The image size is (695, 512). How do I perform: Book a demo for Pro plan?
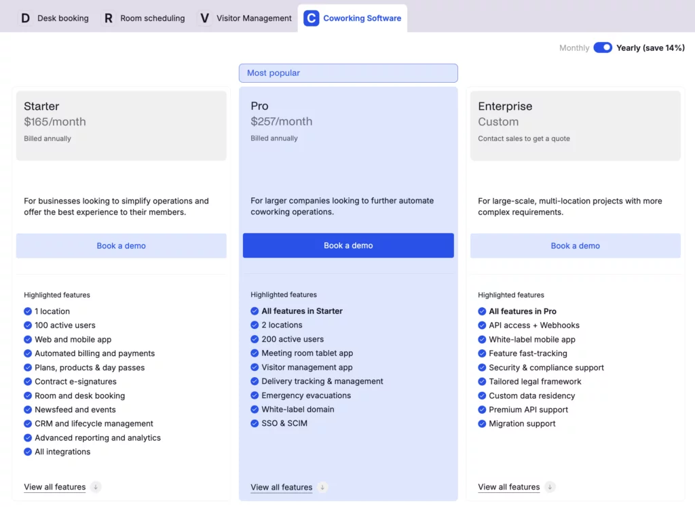coord(348,245)
